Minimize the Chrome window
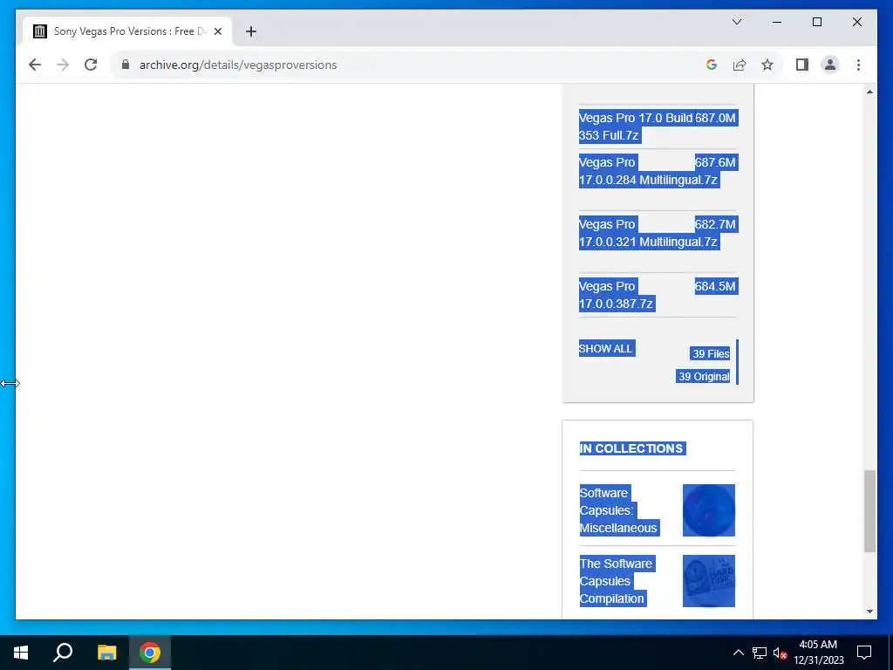 (x=777, y=22)
